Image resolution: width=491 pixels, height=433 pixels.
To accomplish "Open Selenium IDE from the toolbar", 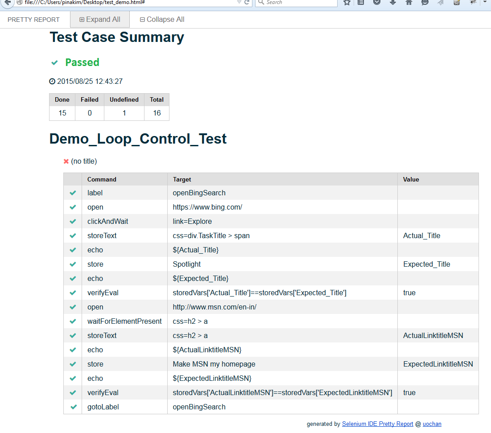I will coord(456,3).
